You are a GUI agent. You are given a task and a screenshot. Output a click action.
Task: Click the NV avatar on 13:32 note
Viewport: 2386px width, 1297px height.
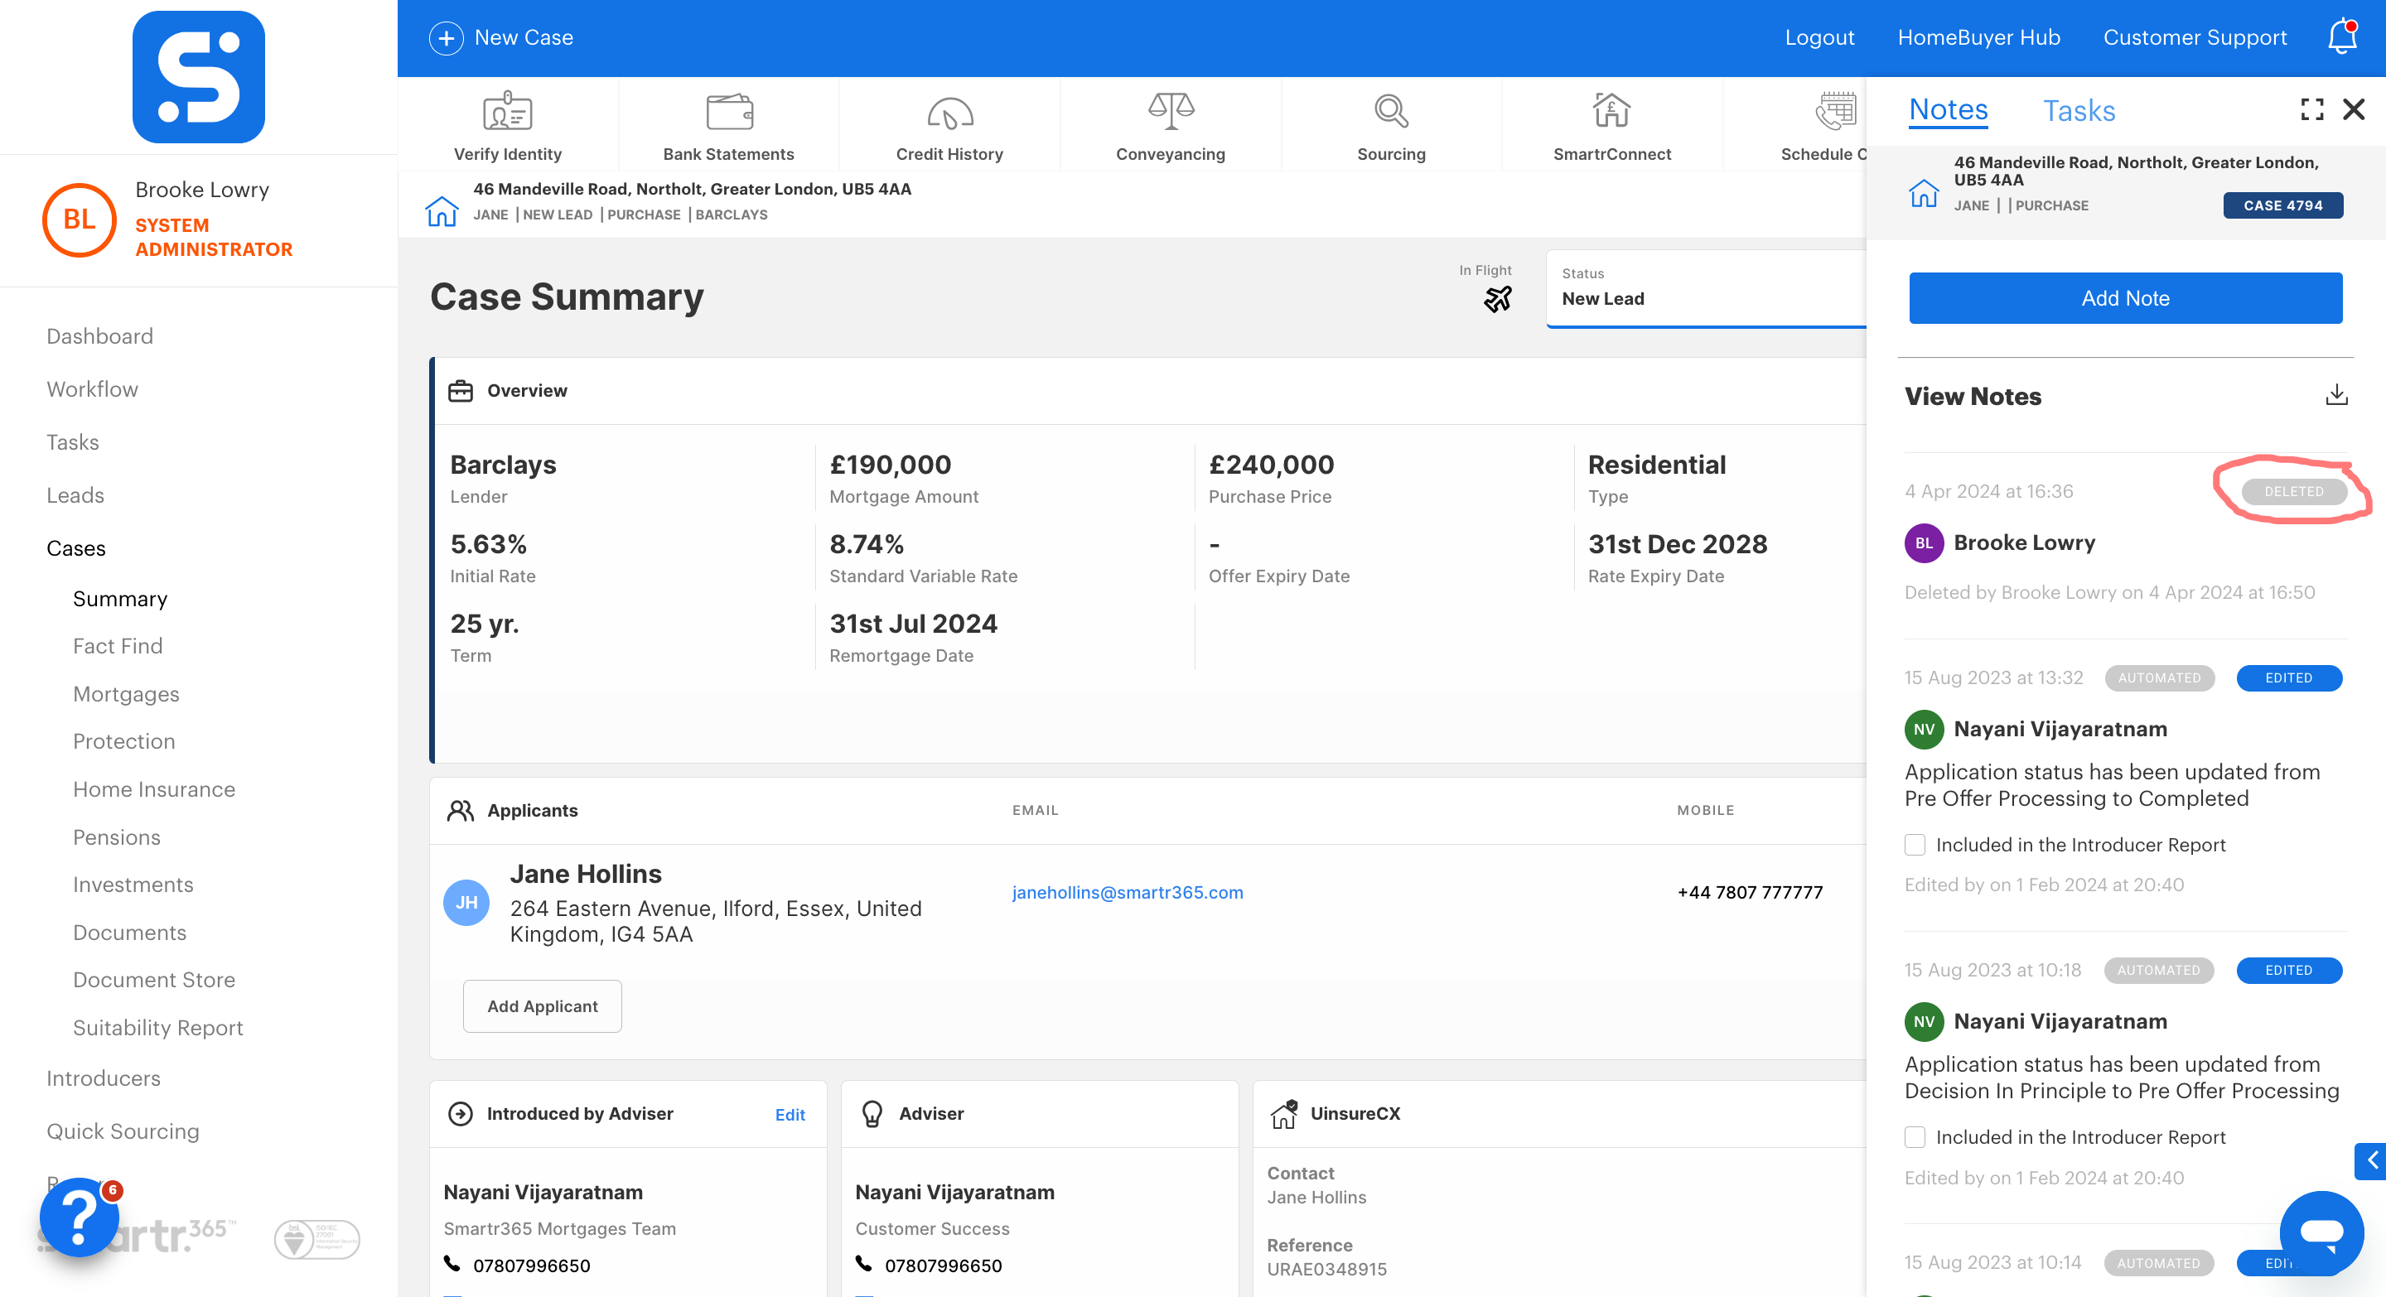coord(1924,730)
